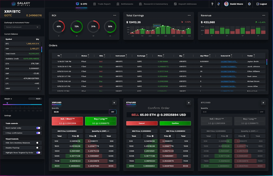Click the Margin slider handle
The image size is (273, 176).
coord(7,103)
